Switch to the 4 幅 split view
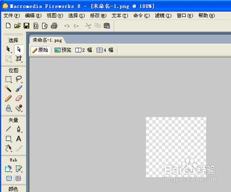The image size is (231, 192). tap(105, 50)
